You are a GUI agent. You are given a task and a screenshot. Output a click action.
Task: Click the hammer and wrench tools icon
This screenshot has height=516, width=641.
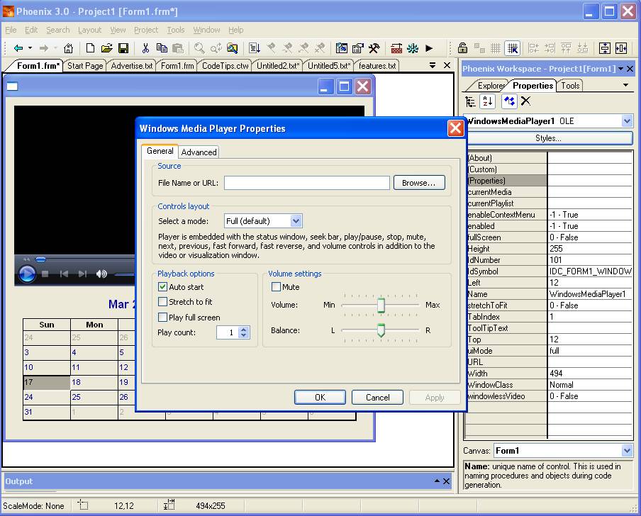(374, 48)
